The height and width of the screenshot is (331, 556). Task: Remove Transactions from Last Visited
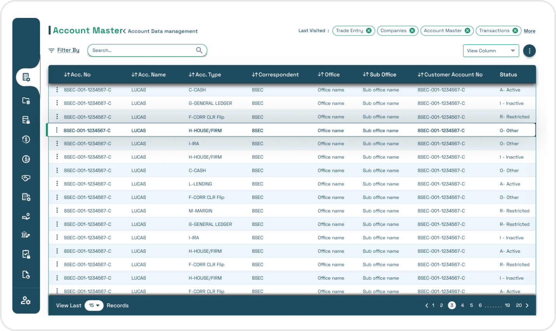(x=515, y=31)
